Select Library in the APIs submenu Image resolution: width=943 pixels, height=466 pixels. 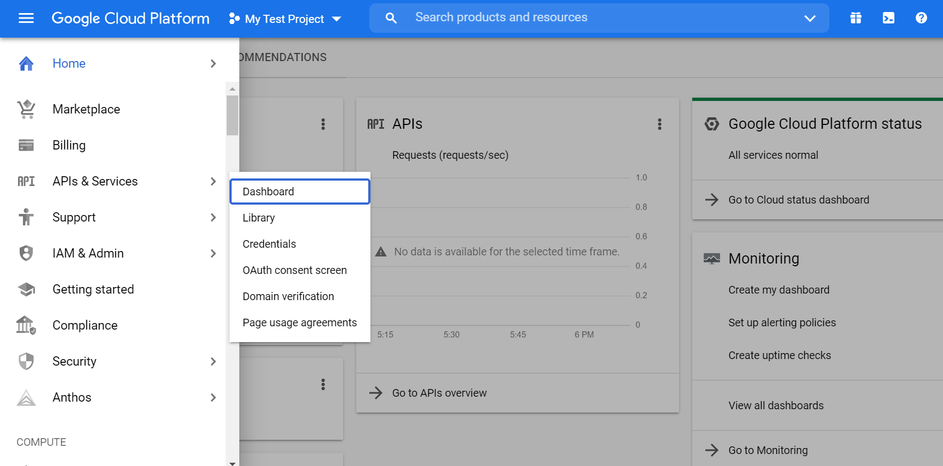(300, 218)
